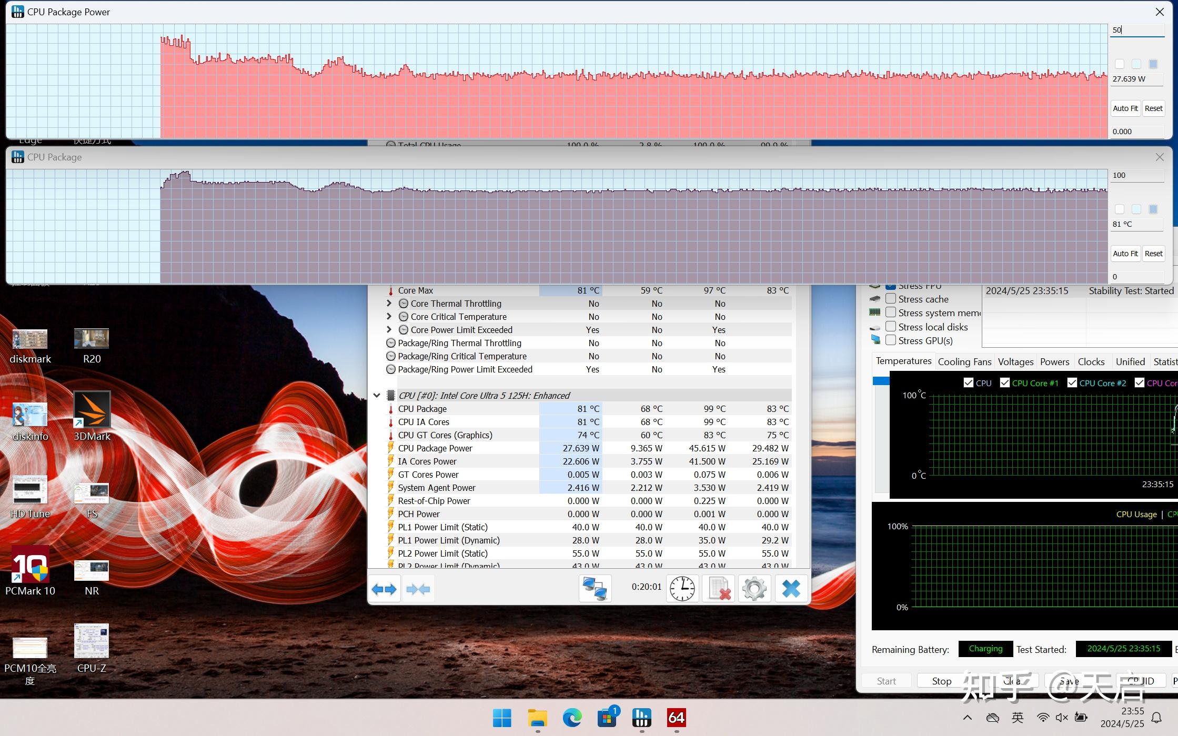Click the HWiNFO settings gear icon
The image size is (1178, 736).
coord(754,588)
